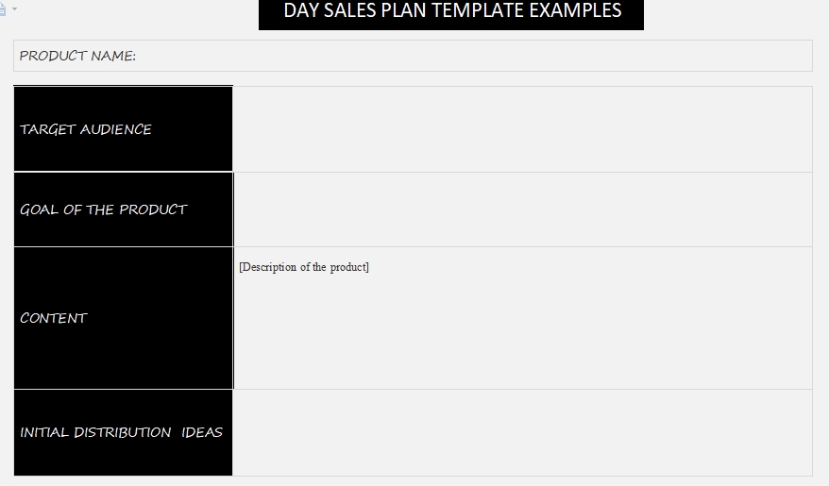Click the word PRODUCT in the GOAL row label
This screenshot has height=486, width=829.
(153, 209)
